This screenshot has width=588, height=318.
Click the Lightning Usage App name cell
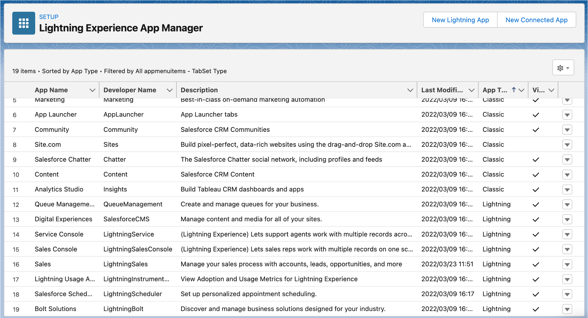tap(65, 279)
